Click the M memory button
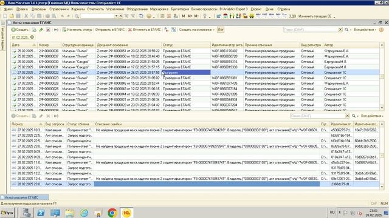The width and height of the screenshot is (389, 218). pyautogui.click(x=184, y=16)
